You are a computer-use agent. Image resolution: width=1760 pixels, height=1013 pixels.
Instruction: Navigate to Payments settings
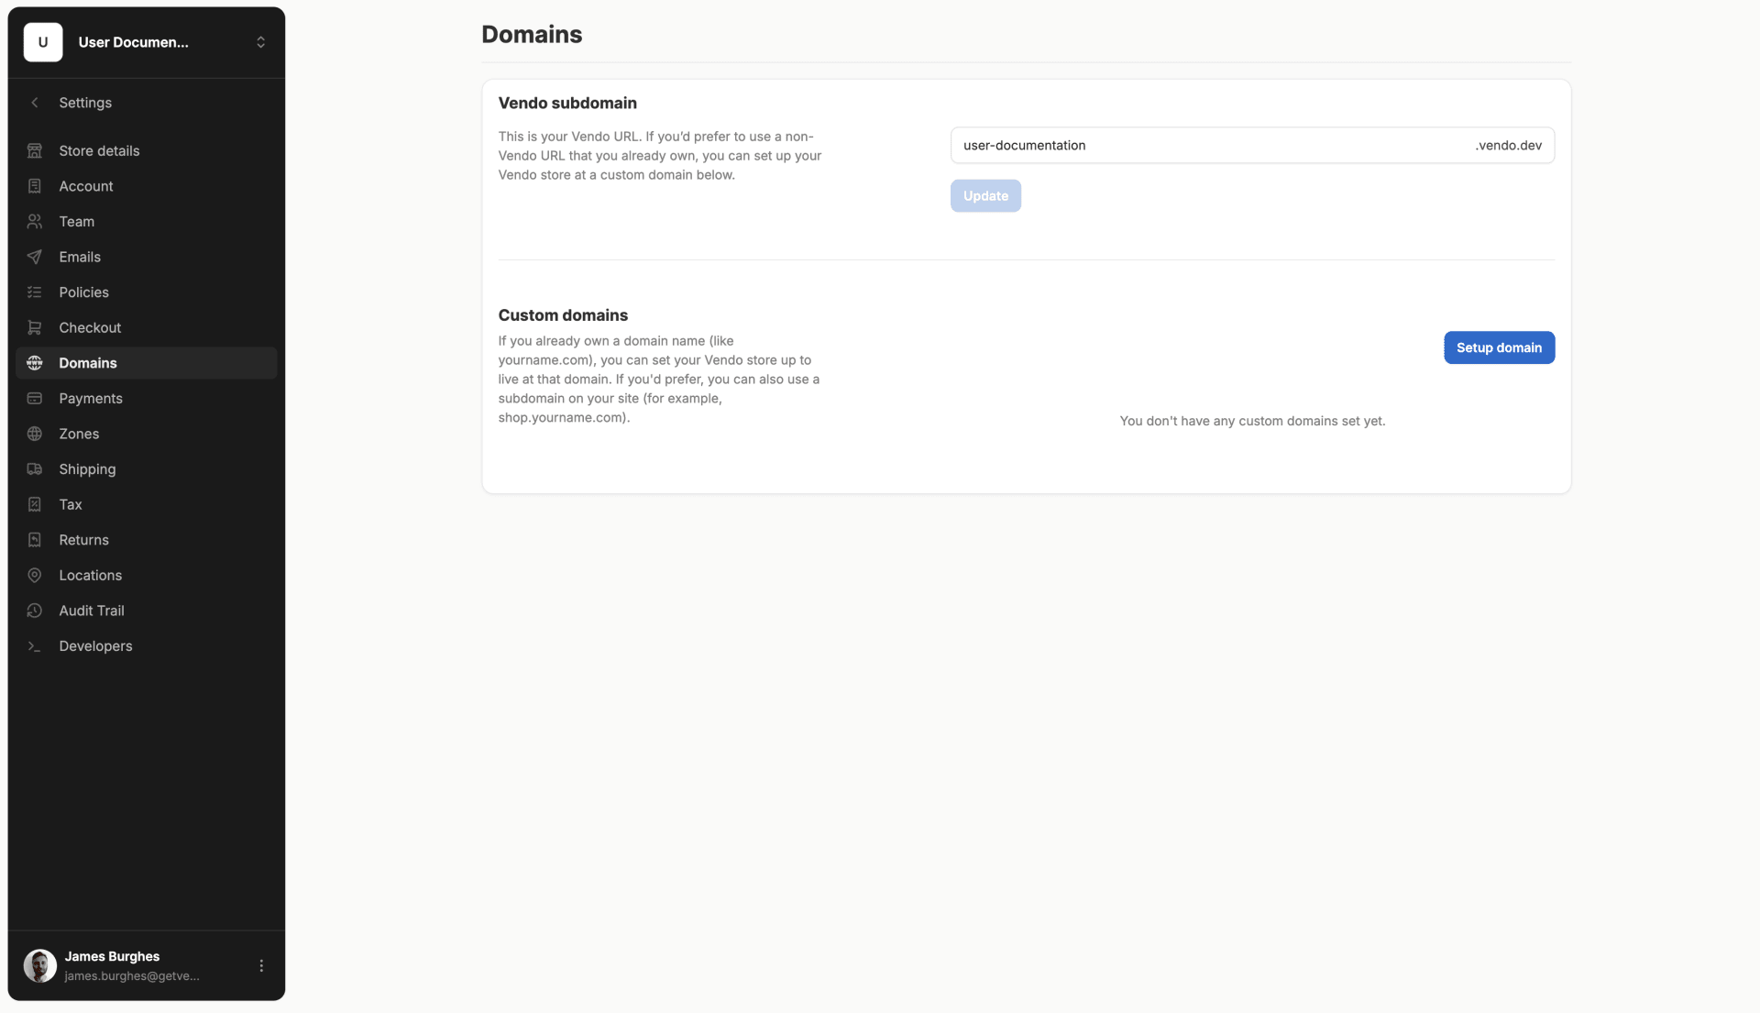click(x=147, y=399)
